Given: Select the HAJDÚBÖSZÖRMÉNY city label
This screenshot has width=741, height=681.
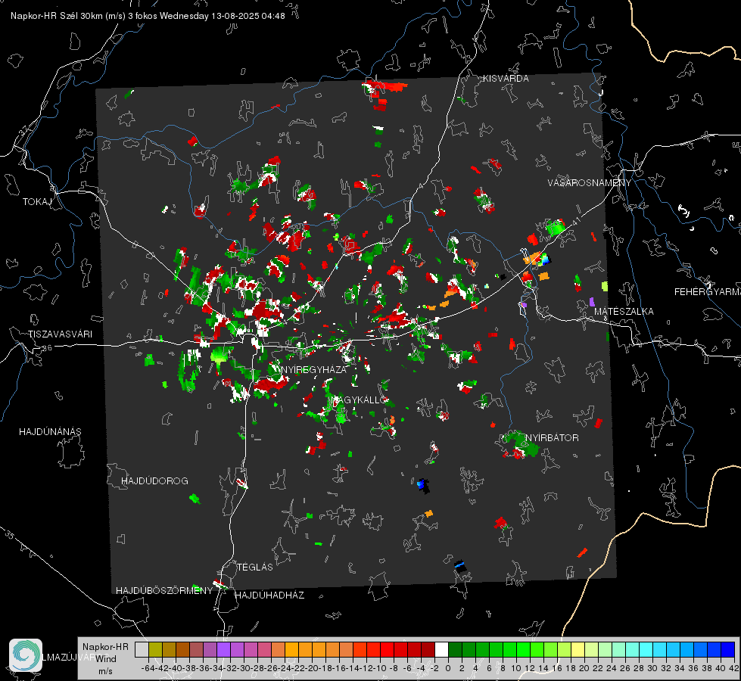Looking at the screenshot, I should (x=164, y=591).
